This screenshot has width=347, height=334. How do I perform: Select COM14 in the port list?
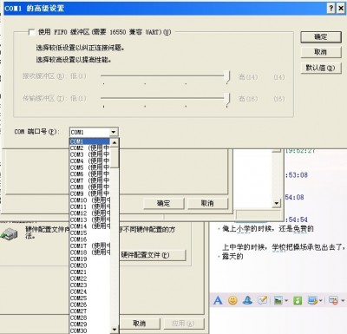pos(90,226)
